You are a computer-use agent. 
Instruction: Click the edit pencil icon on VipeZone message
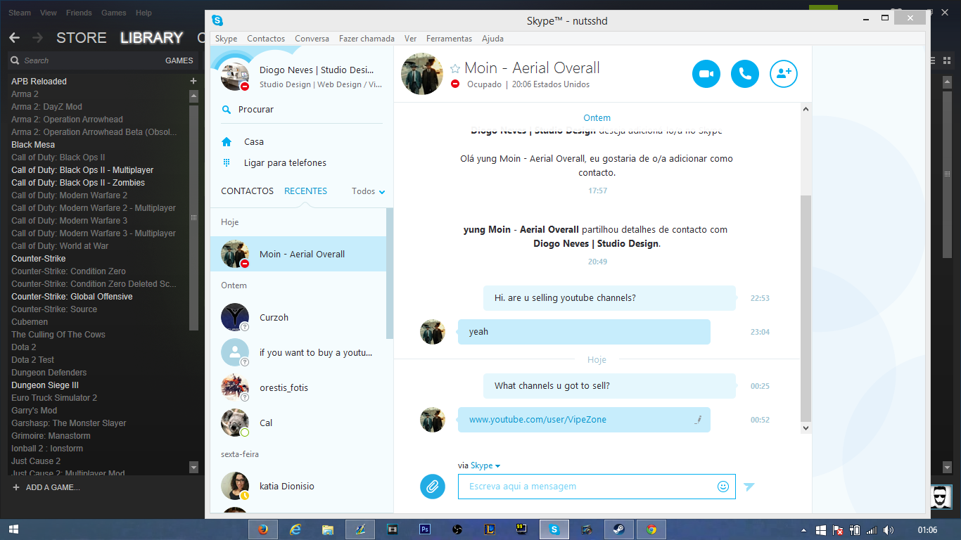pyautogui.click(x=698, y=420)
